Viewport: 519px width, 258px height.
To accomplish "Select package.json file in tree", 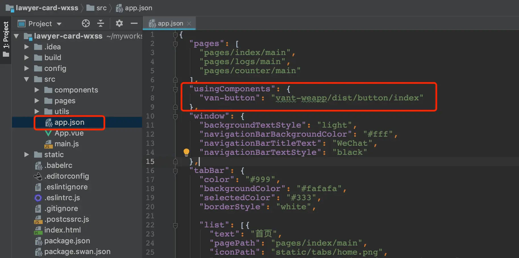I will click(x=67, y=241).
